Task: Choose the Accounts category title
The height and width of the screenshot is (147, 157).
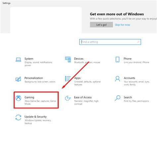Action: [x=130, y=78]
